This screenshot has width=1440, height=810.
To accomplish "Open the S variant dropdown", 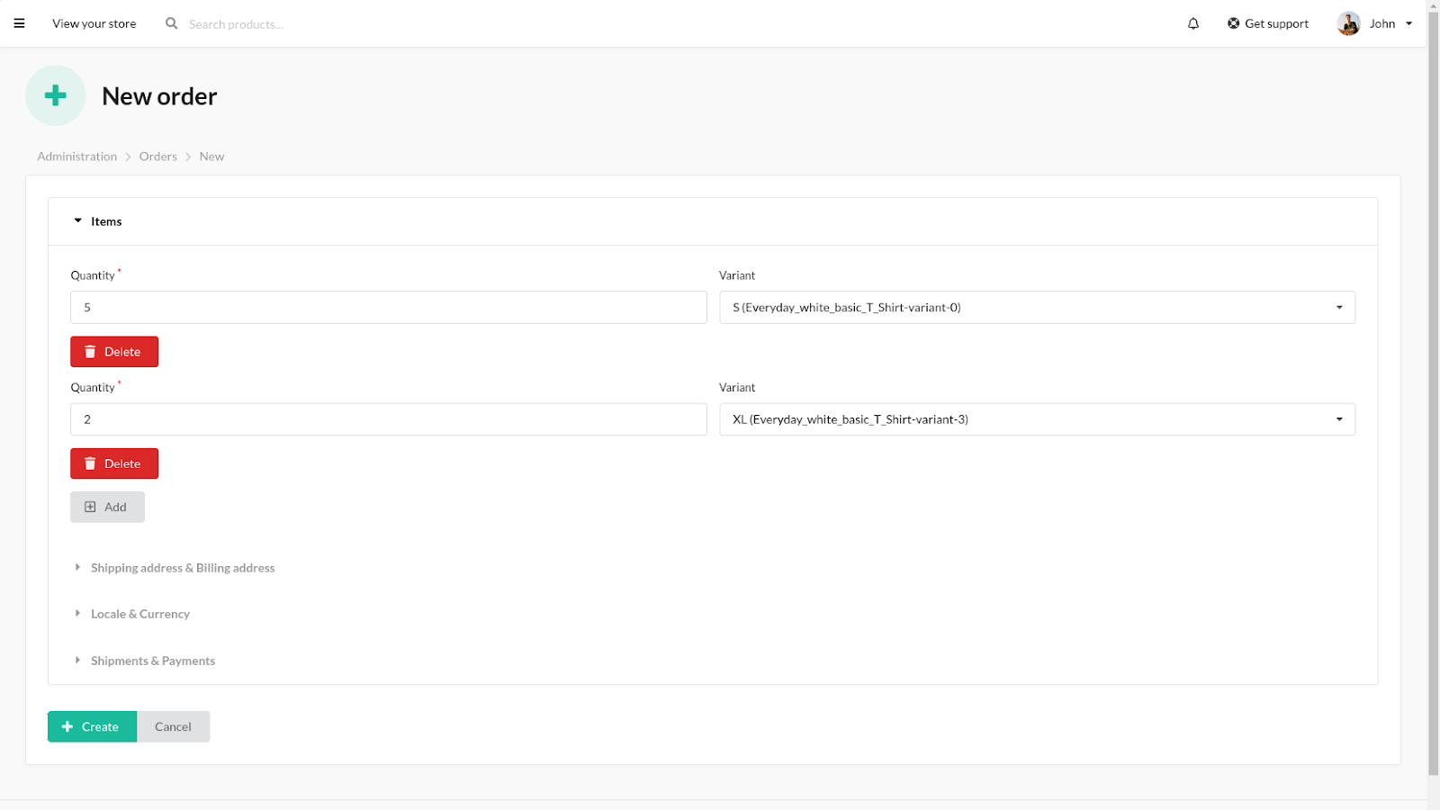I will point(1037,307).
